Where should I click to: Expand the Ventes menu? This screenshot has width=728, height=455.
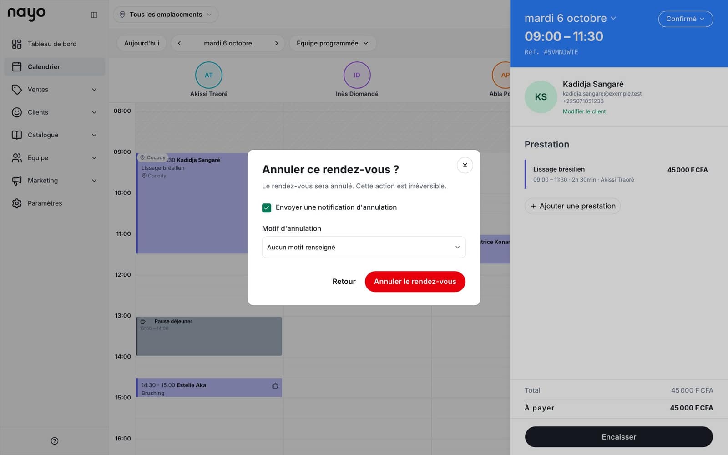(x=55, y=90)
